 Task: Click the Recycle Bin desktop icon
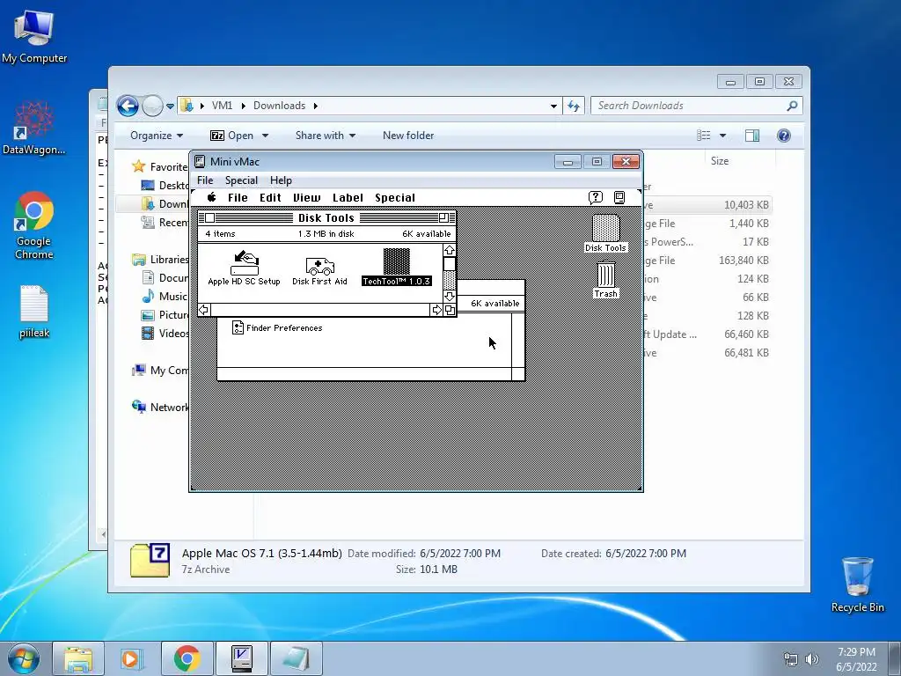coord(857,584)
